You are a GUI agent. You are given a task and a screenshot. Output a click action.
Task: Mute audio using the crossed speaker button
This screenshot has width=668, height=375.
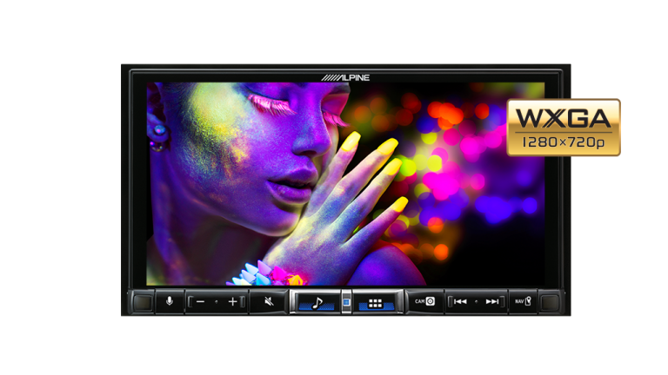(x=268, y=302)
